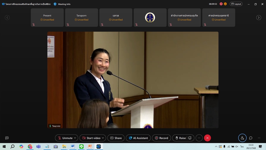Viewport: 266px width, 150px height.
Task: Open the Layout dropdown
Action: tap(236, 4)
